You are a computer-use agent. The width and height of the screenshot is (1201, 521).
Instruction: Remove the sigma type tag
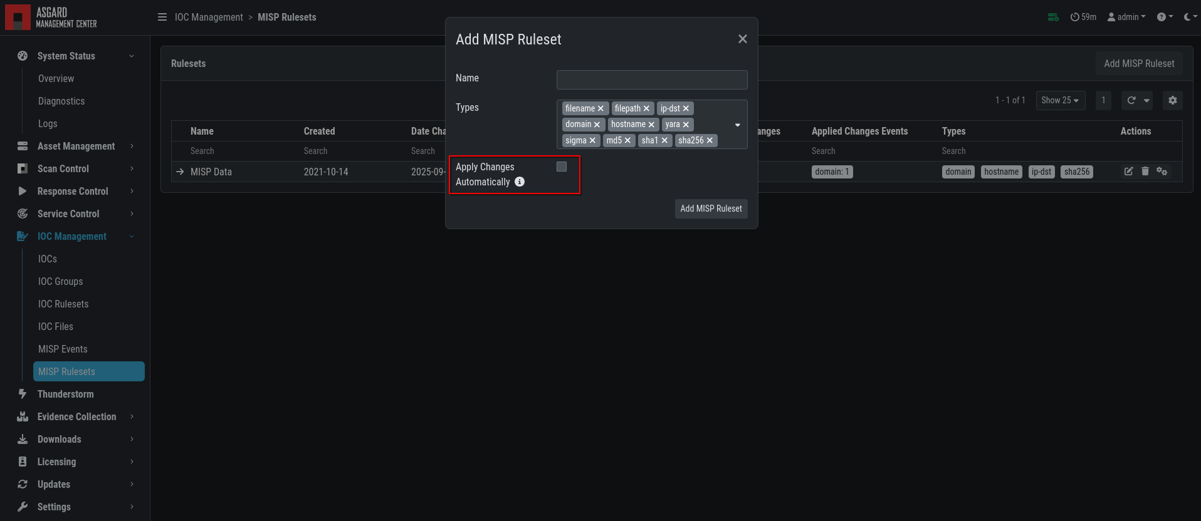click(x=592, y=140)
